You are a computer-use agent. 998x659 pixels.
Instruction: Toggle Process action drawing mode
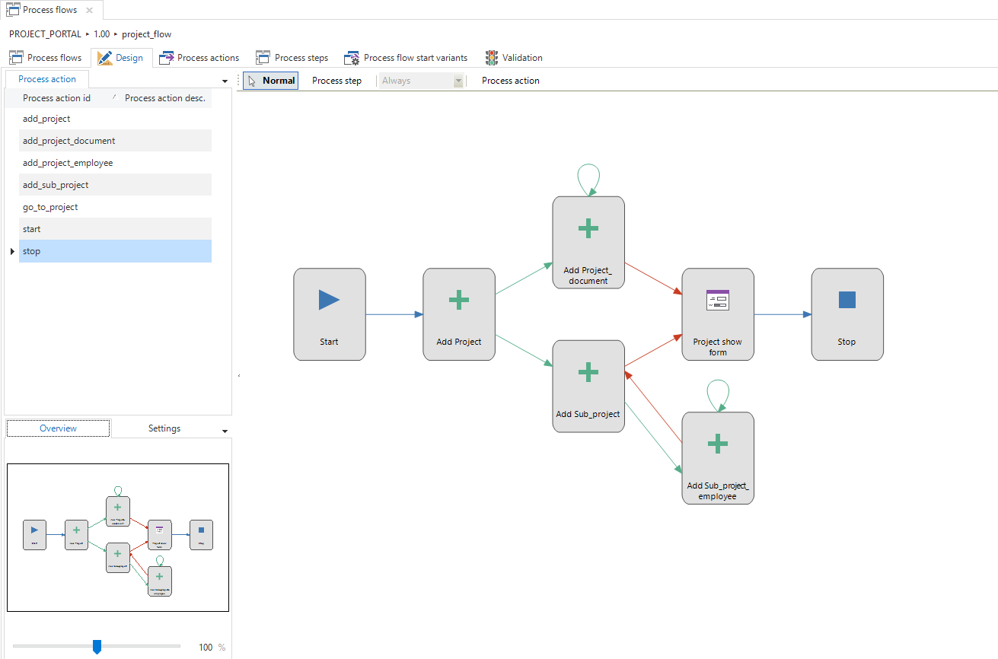pyautogui.click(x=510, y=81)
